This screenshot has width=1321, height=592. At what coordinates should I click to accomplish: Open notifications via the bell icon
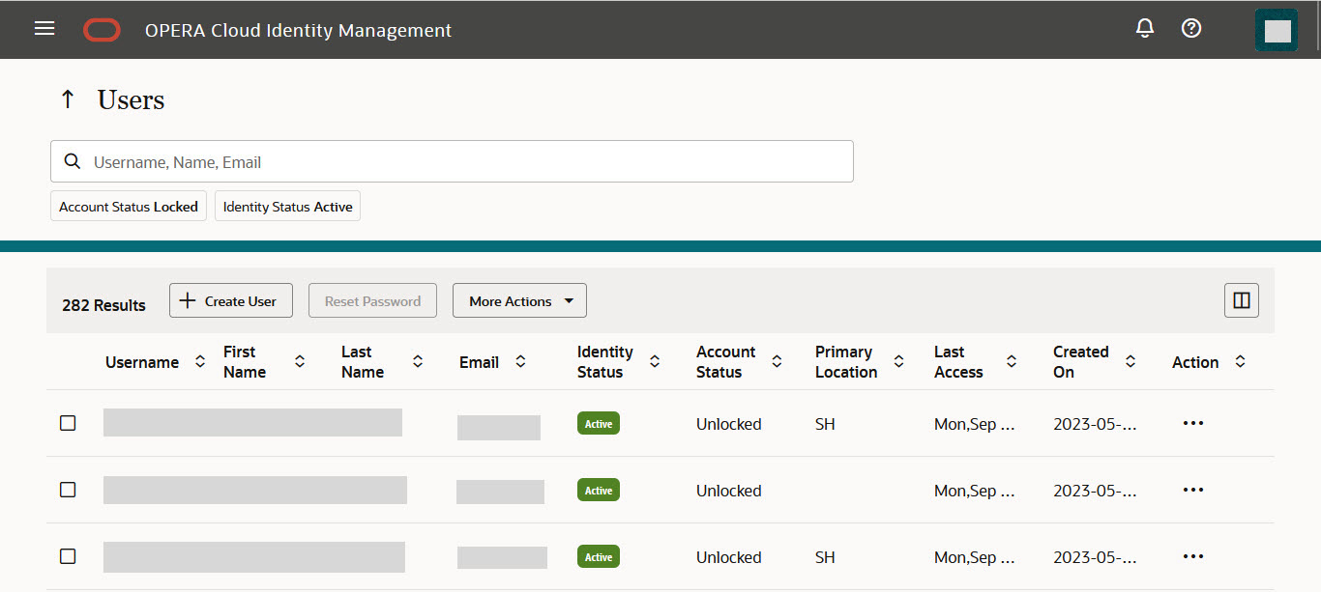pyautogui.click(x=1144, y=28)
